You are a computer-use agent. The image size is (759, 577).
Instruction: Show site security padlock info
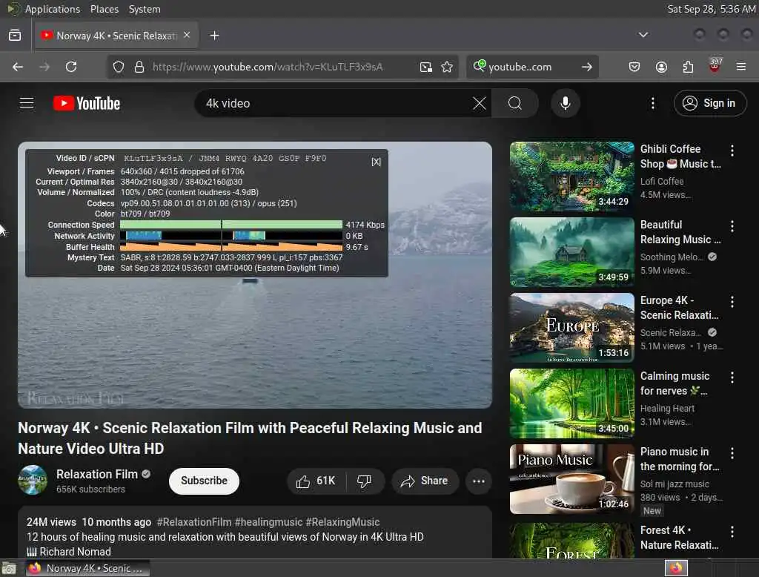139,67
